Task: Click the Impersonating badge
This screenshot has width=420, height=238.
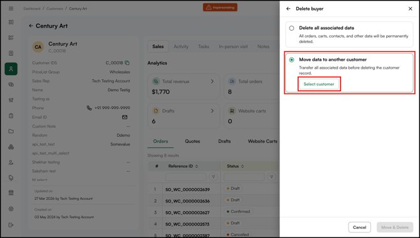Action: (x=220, y=7)
